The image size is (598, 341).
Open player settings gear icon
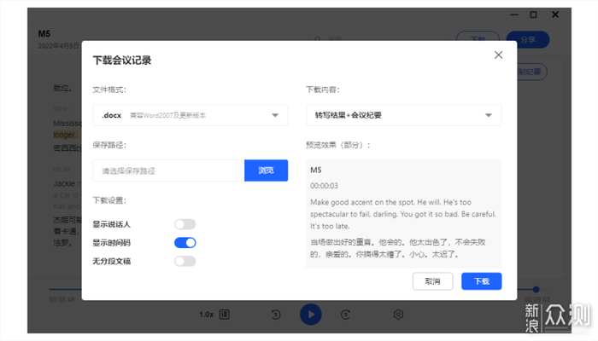click(x=398, y=315)
